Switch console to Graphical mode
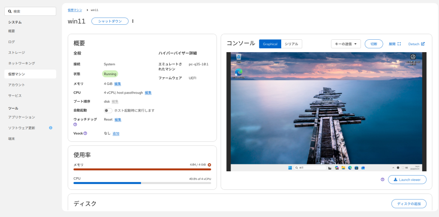Screen dimensions: 439x217 tap(270, 44)
